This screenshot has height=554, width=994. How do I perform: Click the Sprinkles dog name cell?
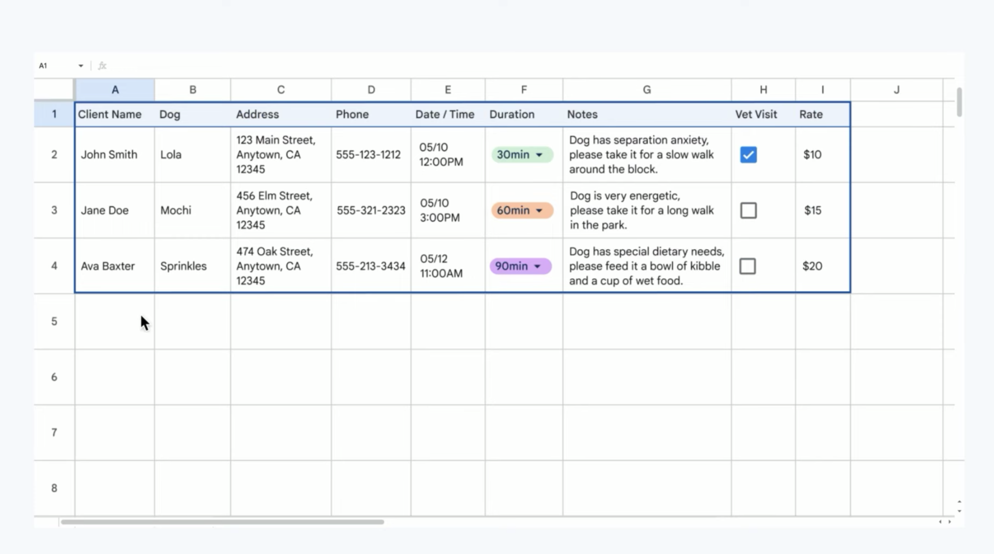pyautogui.click(x=192, y=266)
